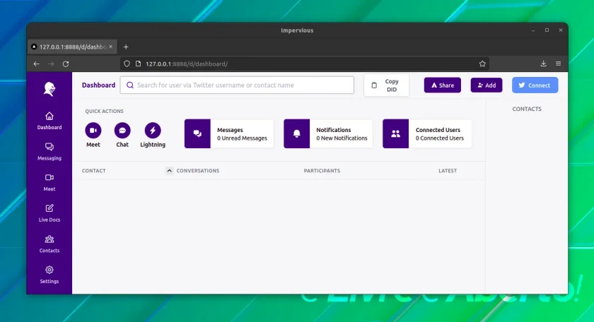Go back with the browser arrow

(36, 64)
